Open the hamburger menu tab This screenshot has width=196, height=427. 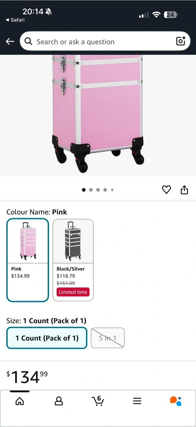coord(137,401)
